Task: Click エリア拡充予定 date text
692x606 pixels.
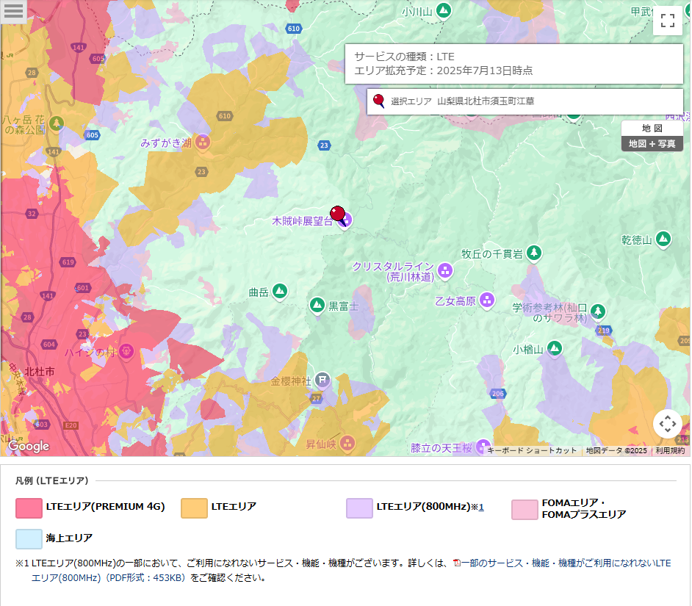Action: pos(444,71)
